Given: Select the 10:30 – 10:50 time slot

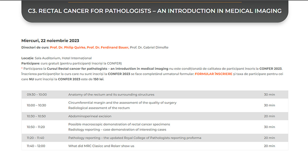Looking at the screenshot, I should pos(36,116).
